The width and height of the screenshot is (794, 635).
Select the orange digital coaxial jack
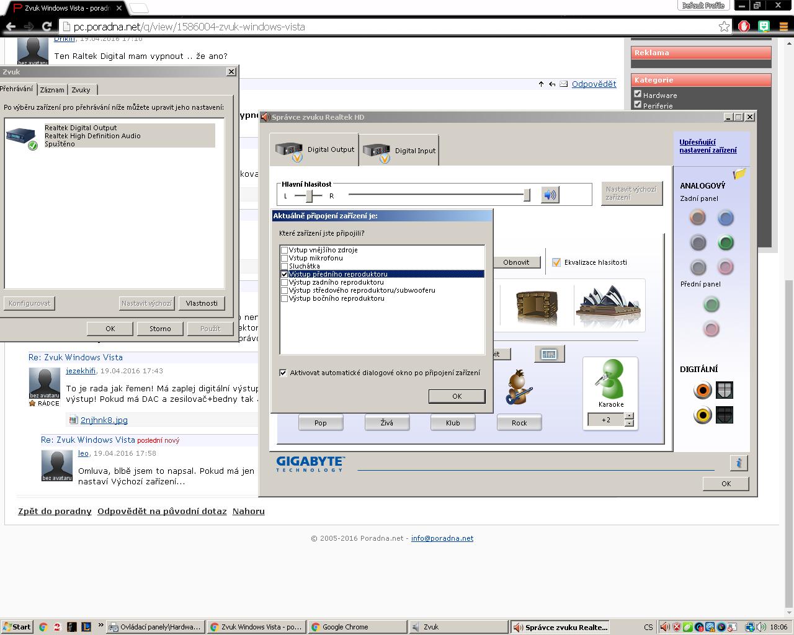(x=703, y=390)
